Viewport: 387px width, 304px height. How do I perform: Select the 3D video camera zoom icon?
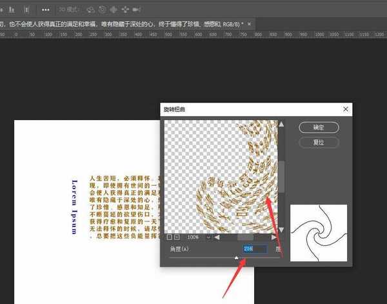click(x=137, y=10)
